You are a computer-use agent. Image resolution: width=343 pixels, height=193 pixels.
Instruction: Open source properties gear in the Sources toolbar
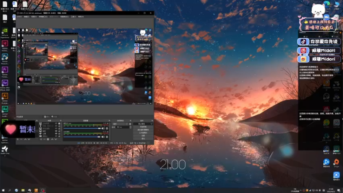pos(48,139)
